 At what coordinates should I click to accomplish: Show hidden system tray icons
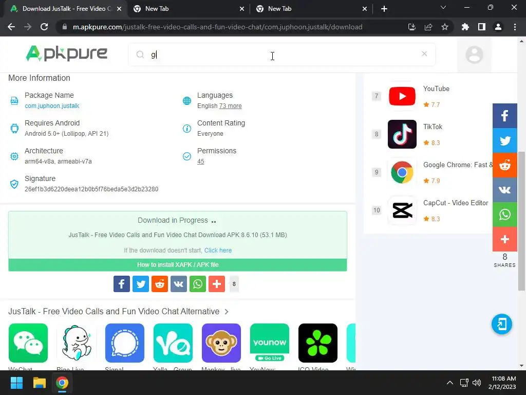(450, 383)
